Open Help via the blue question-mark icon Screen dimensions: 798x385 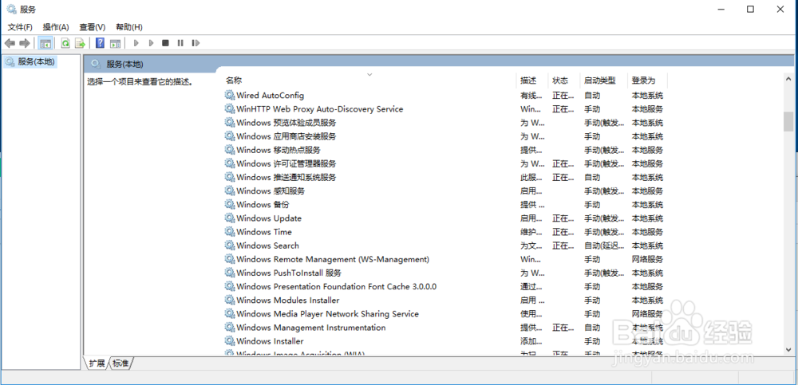coord(101,43)
